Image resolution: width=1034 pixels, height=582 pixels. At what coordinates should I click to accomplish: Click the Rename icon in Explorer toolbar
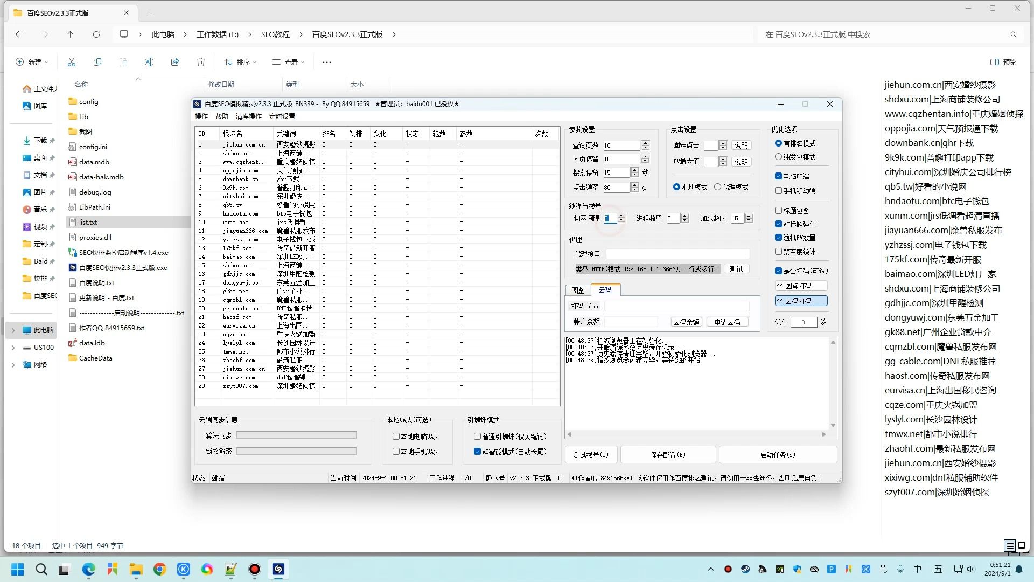[x=149, y=62]
